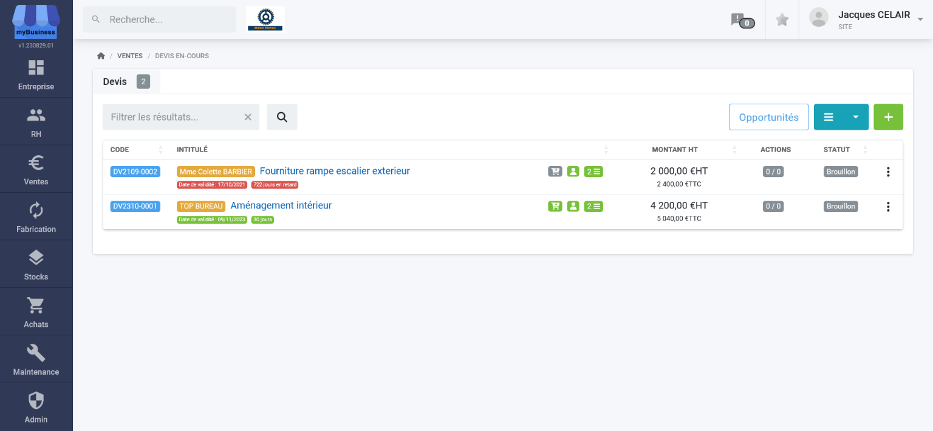Click the DV2109-0002 code badge
Image resolution: width=933 pixels, height=431 pixels.
pos(135,172)
